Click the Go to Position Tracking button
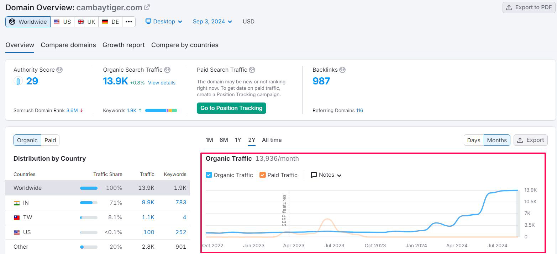Image resolution: width=557 pixels, height=254 pixels. pos(231,108)
